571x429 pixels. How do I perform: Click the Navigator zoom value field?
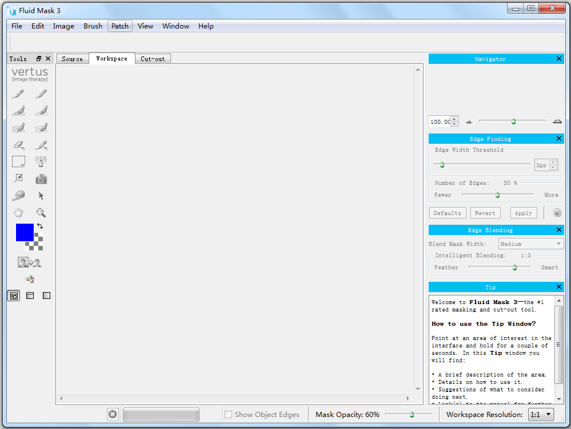440,122
